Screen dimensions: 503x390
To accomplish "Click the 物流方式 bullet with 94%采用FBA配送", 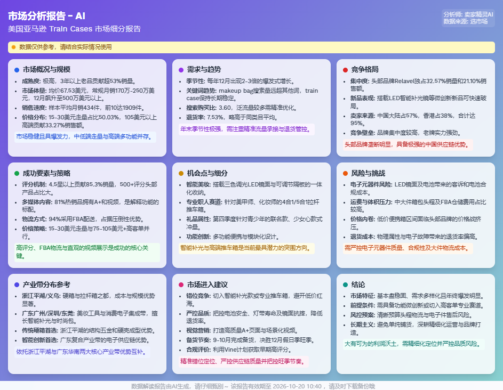I will point(83,219).
